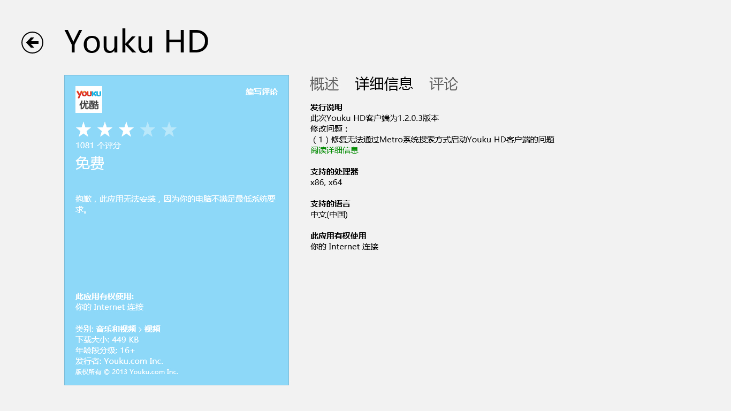This screenshot has width=731, height=411.
Task: Rate the app four stars
Action: click(x=148, y=130)
